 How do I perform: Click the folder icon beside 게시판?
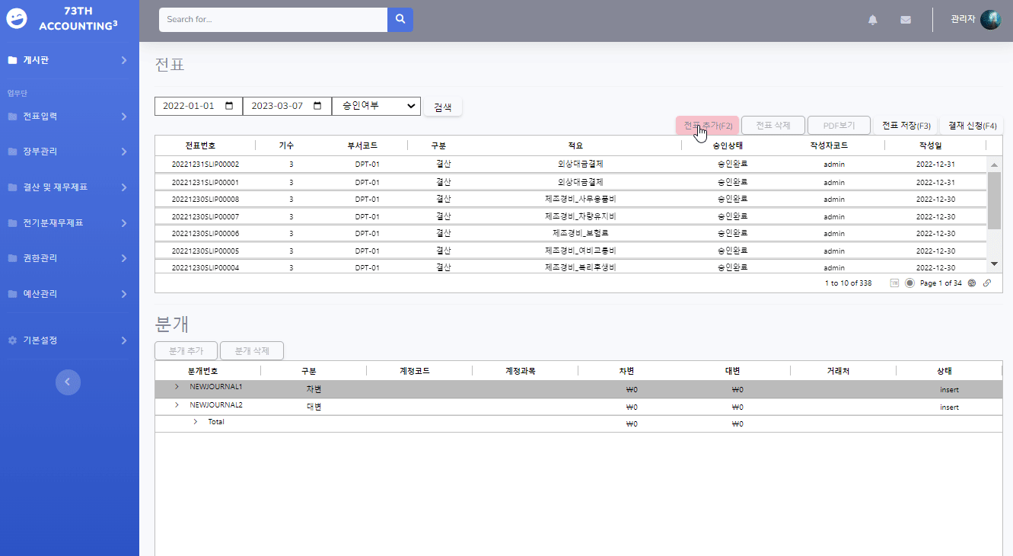pos(12,60)
